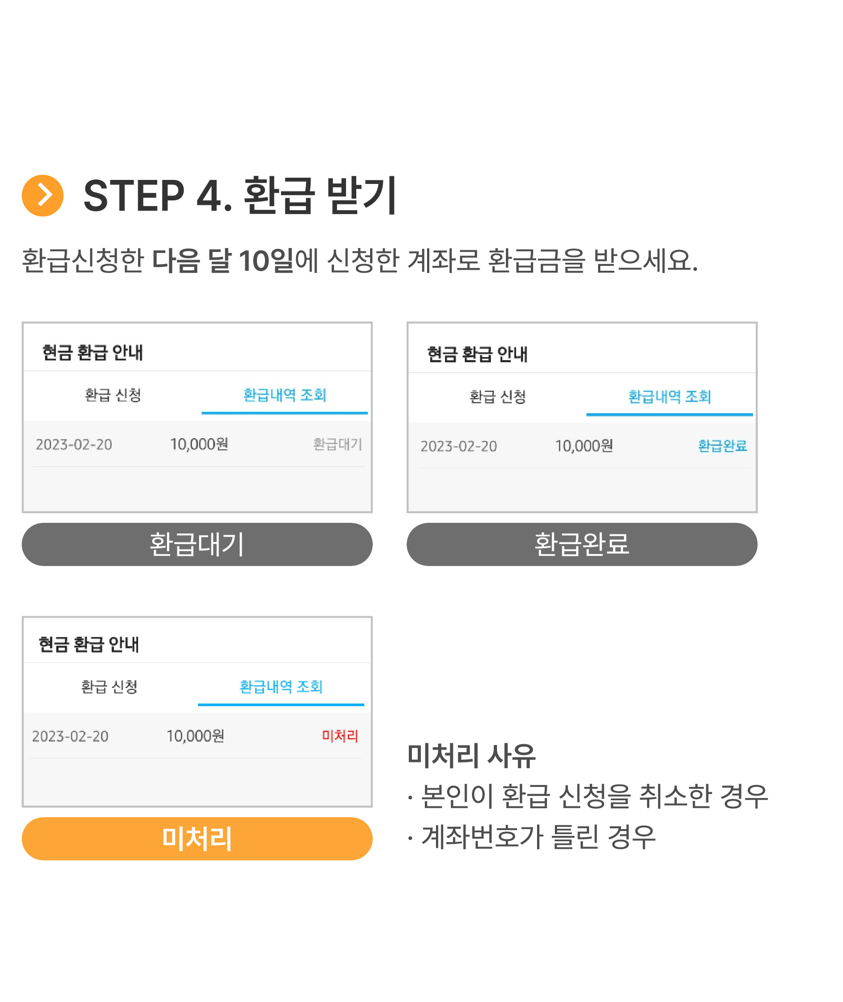Viewport: 843px width, 1002px height.
Task: Click the STEP 4. 환급 받기 title
Action: (x=240, y=196)
